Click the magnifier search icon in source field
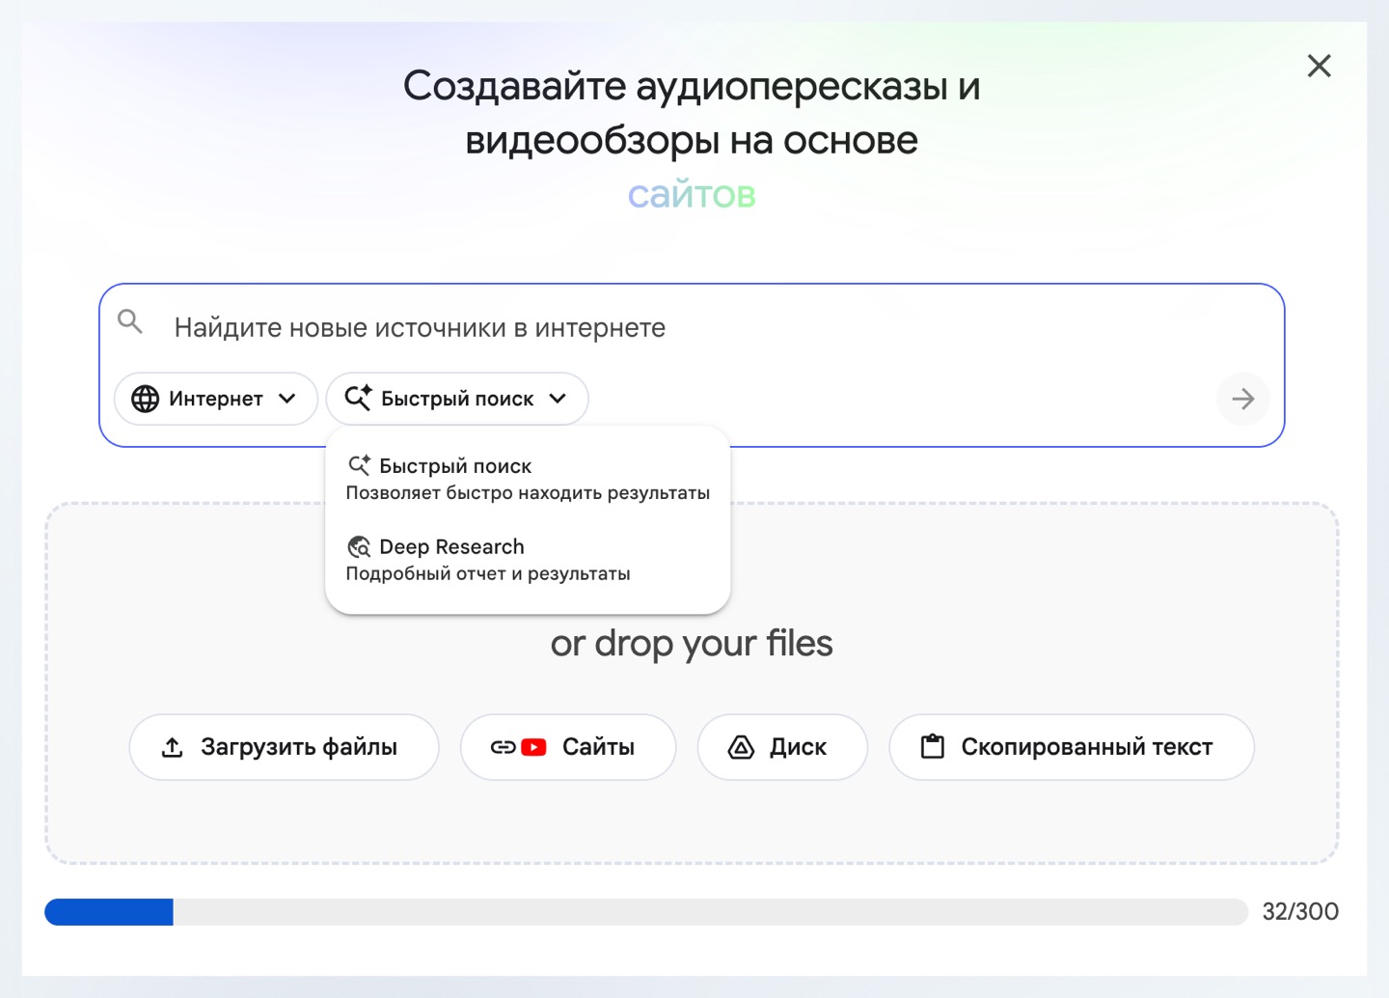This screenshot has width=1389, height=998. pyautogui.click(x=130, y=321)
